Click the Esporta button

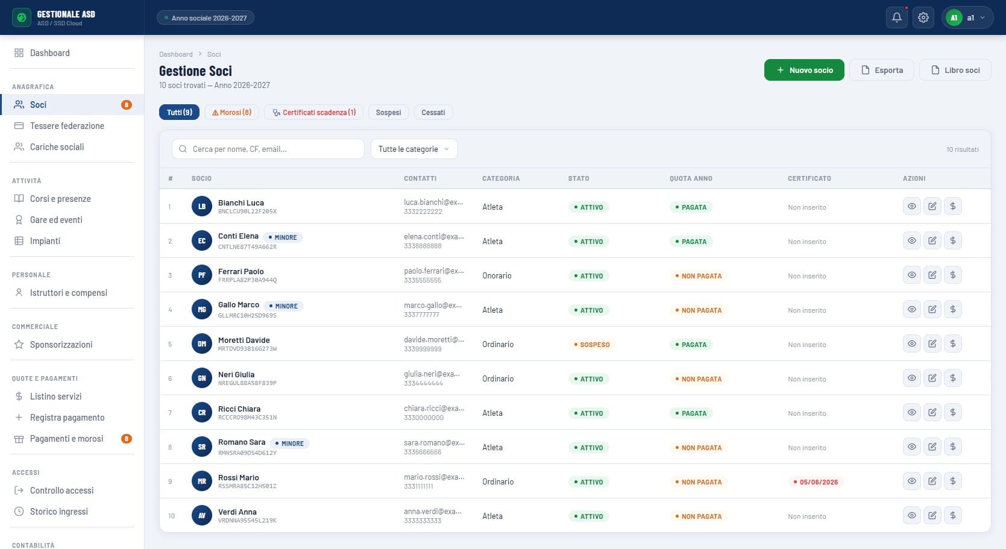point(882,70)
